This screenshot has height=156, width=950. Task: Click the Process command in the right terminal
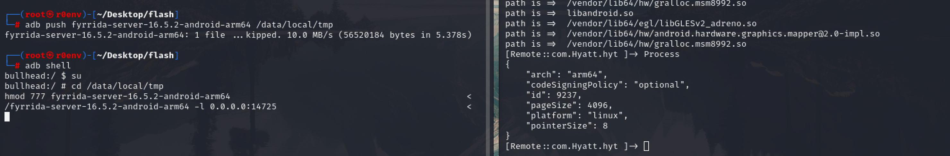tap(661, 54)
